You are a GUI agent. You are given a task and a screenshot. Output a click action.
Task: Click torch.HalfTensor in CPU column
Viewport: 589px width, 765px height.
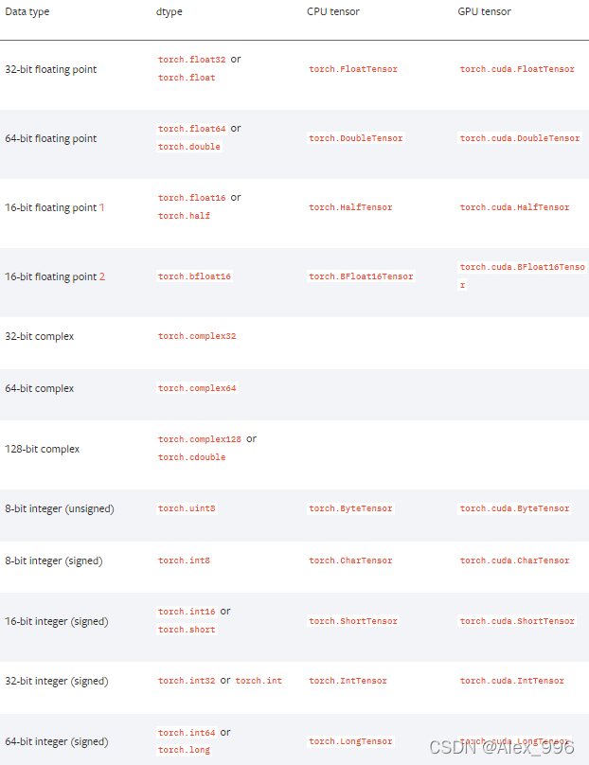click(x=350, y=208)
